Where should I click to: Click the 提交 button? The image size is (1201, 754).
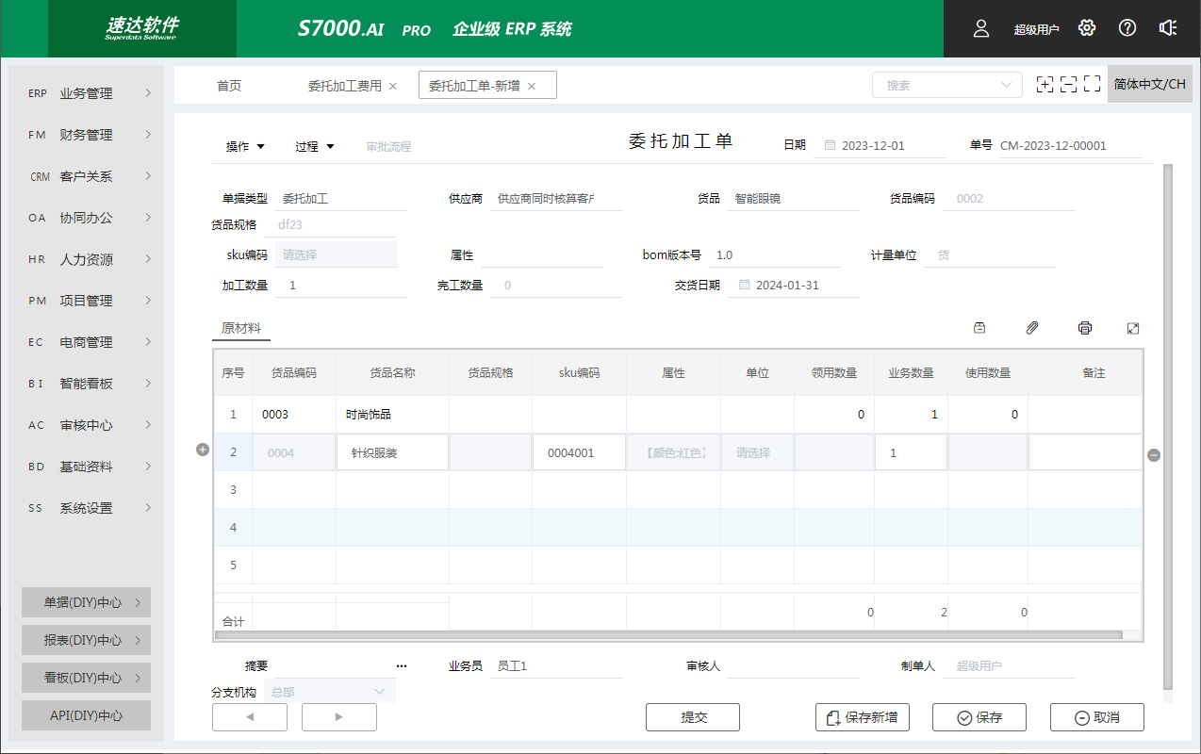click(693, 717)
